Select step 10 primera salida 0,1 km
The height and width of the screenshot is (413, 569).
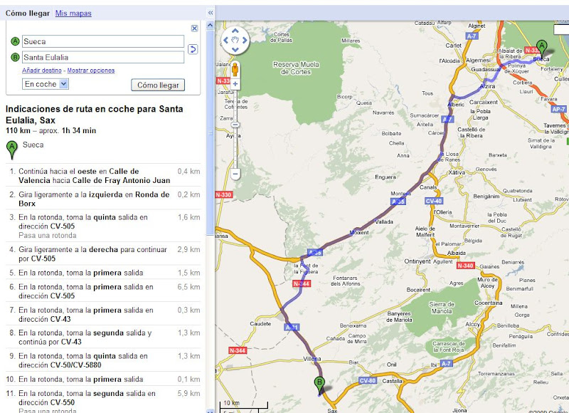point(103,380)
